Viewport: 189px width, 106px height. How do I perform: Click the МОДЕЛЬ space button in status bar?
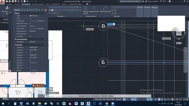119,100
